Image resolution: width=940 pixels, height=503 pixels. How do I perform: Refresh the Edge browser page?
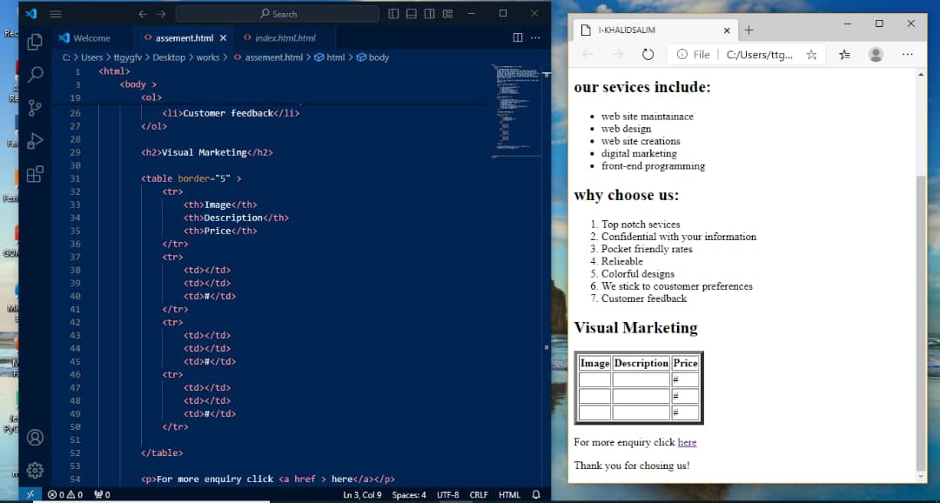(x=648, y=55)
